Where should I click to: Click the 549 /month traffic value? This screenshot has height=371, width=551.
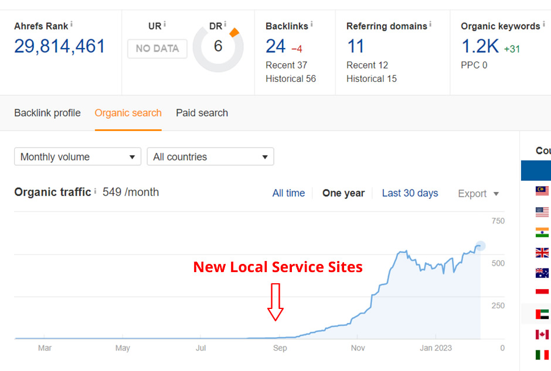[131, 192]
